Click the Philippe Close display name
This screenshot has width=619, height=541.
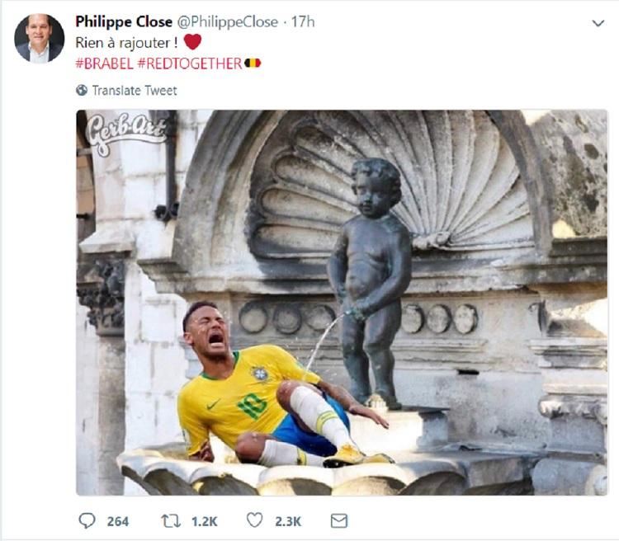pyautogui.click(x=124, y=22)
